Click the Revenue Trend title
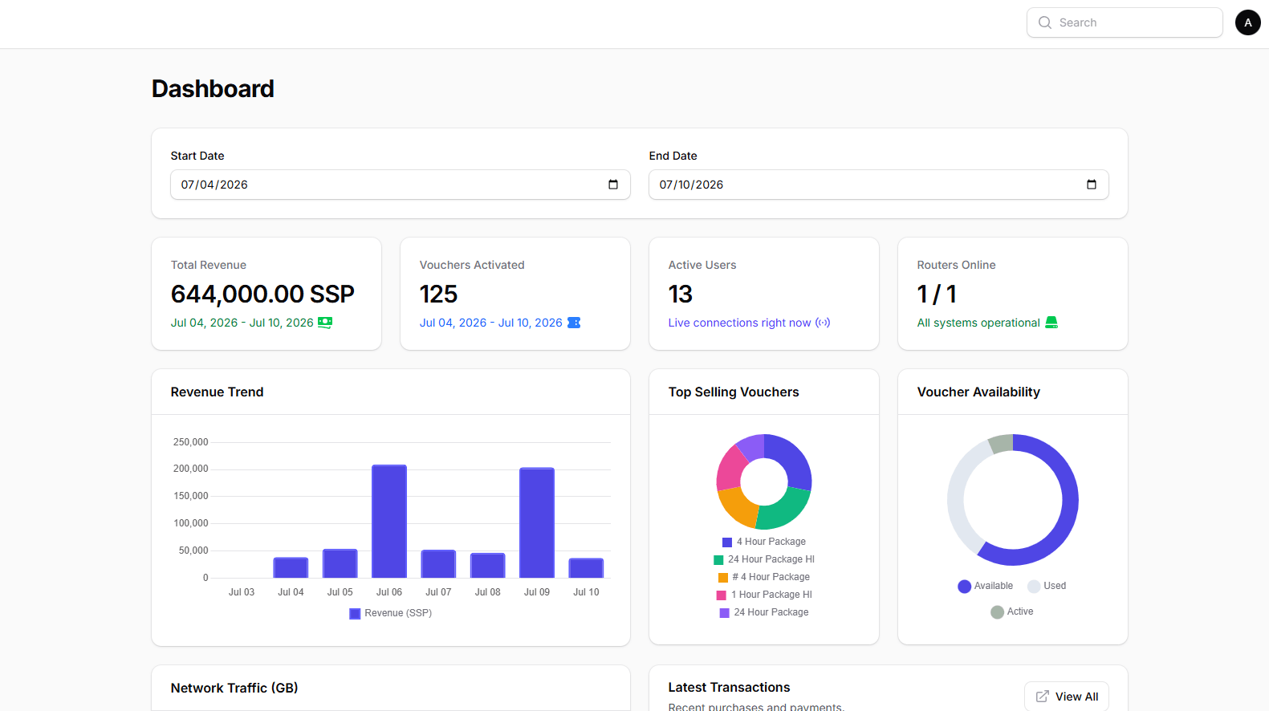This screenshot has width=1269, height=711. click(217, 392)
